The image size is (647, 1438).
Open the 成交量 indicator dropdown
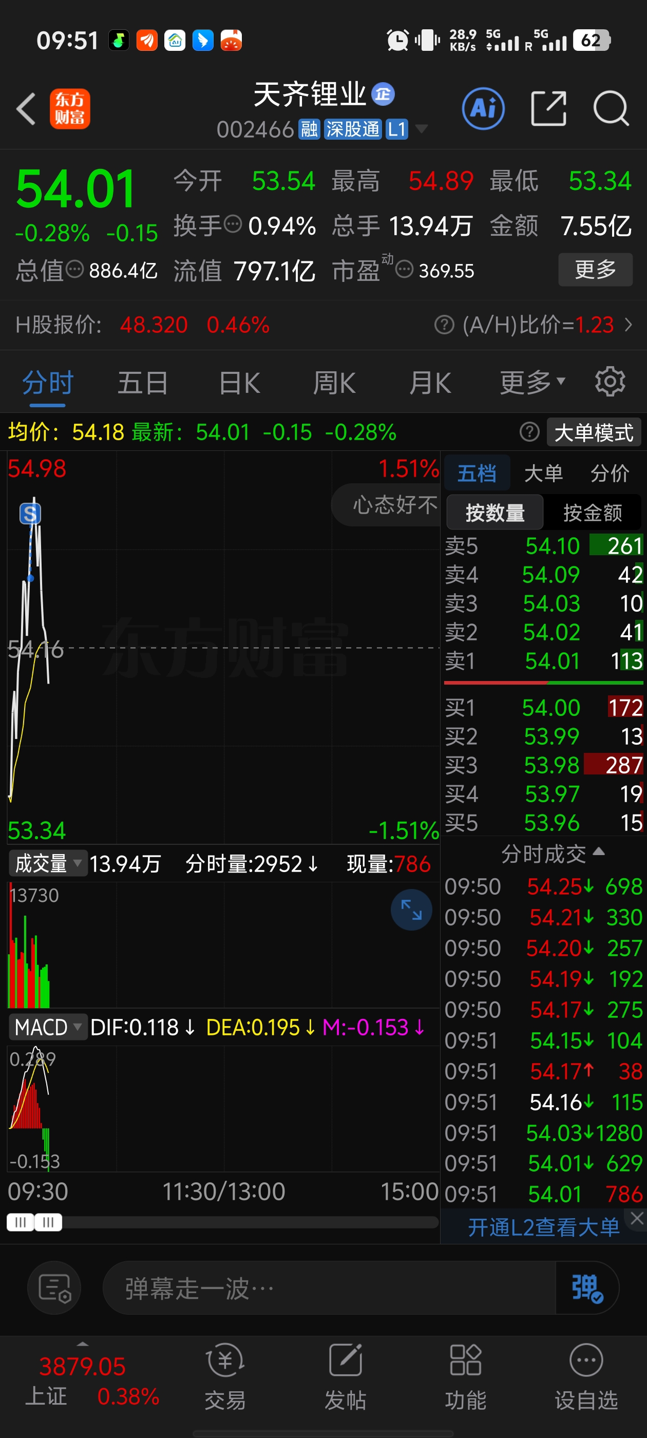48,864
